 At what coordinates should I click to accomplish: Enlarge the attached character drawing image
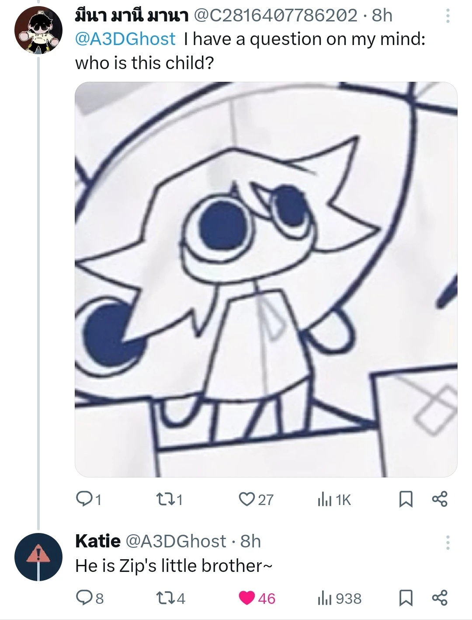[266, 279]
